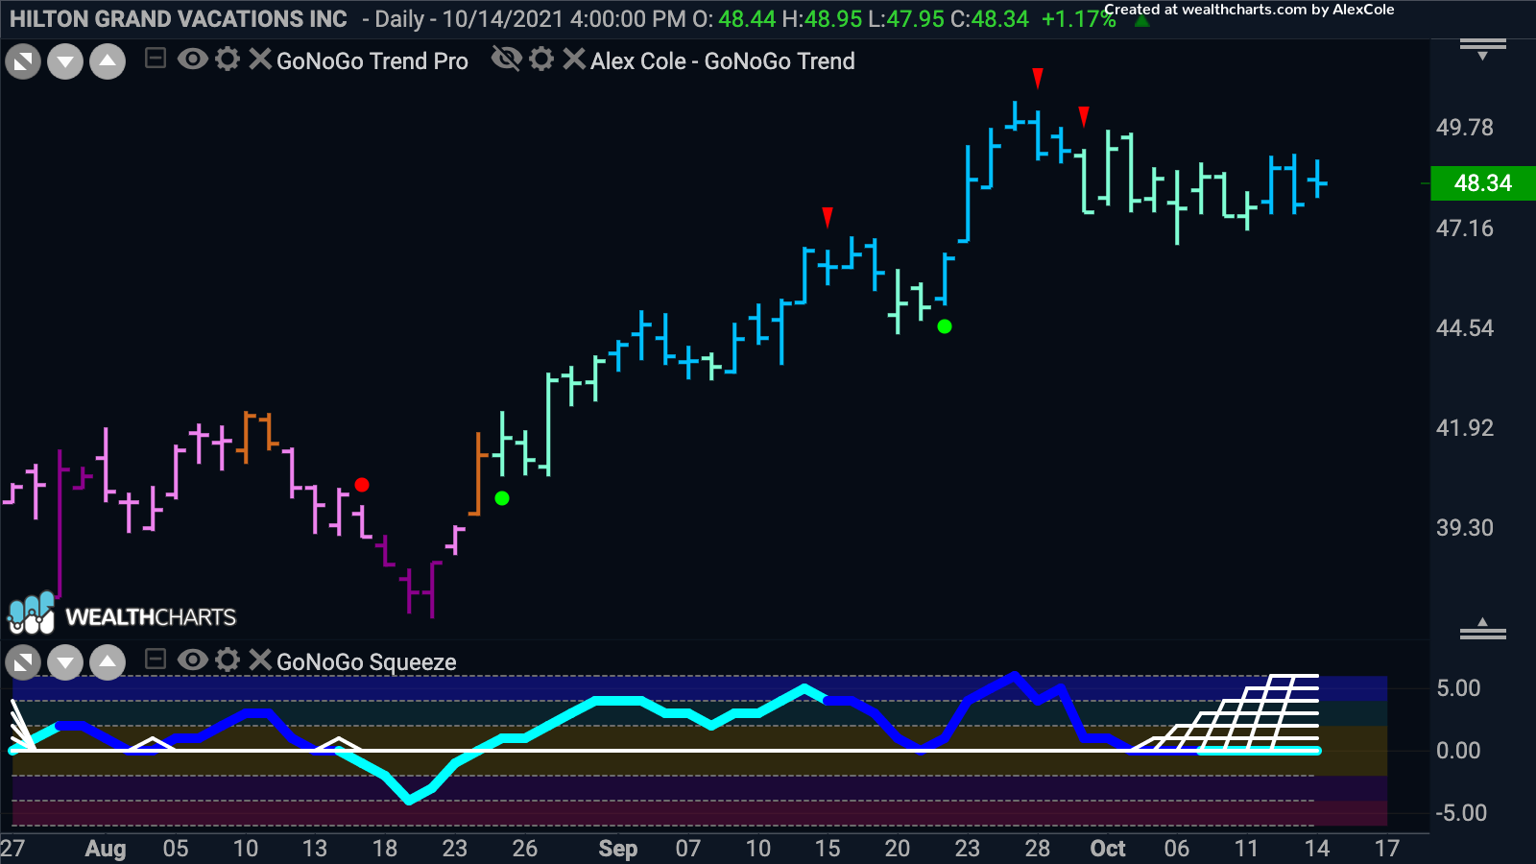Click the 44.54 price axis label
Screen dimensions: 1536x864
pyautogui.click(x=1465, y=328)
